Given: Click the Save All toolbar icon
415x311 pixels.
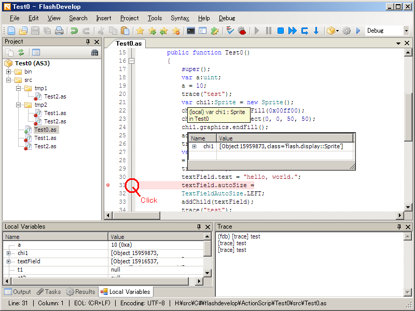Looking at the screenshot, I should point(47,31).
